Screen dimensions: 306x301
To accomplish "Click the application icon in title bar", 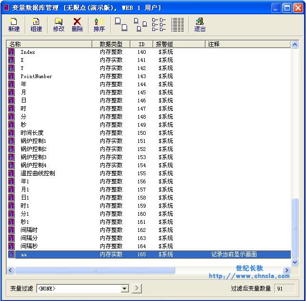I will tap(7, 8).
